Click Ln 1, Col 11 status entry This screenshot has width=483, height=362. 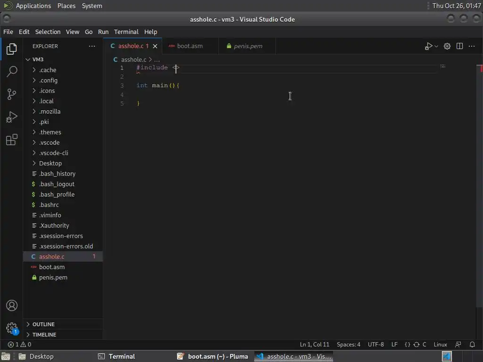[315, 345]
